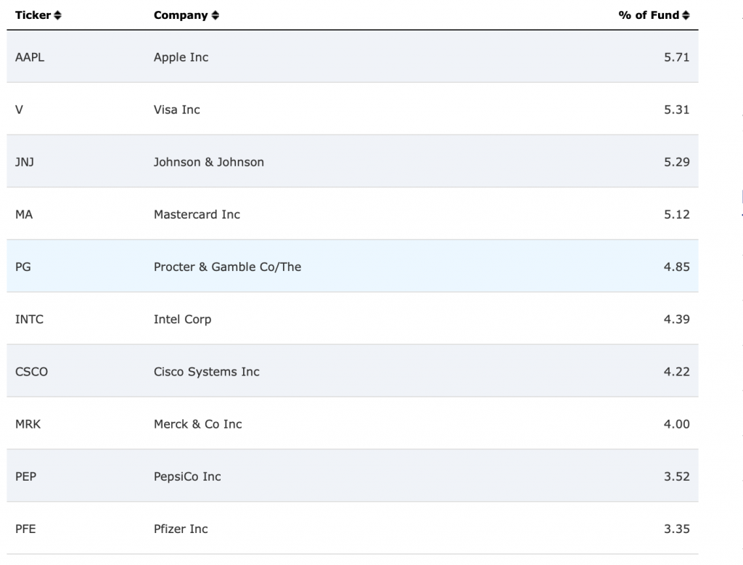The height and width of the screenshot is (565, 743).
Task: Click the INTC ticker cell
Action: point(29,320)
